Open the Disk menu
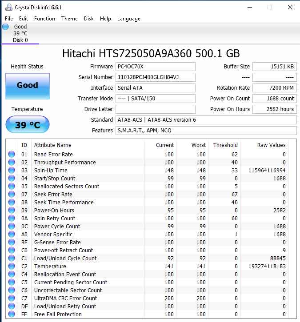 [89, 19]
